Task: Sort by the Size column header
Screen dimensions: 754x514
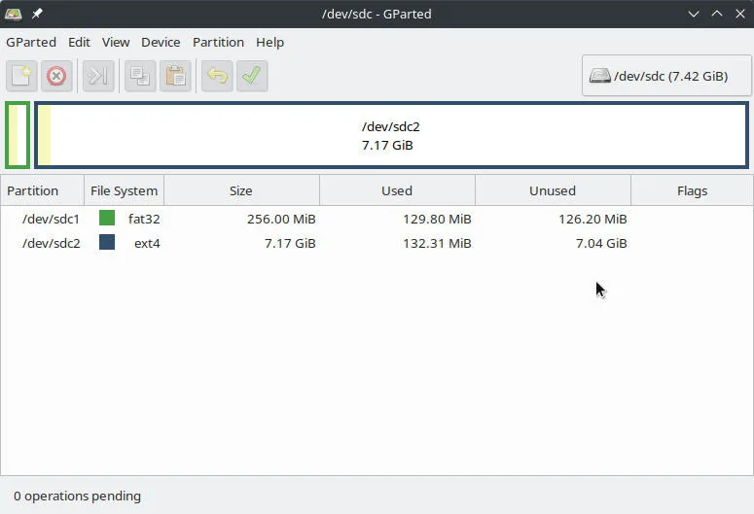Action: 240,190
